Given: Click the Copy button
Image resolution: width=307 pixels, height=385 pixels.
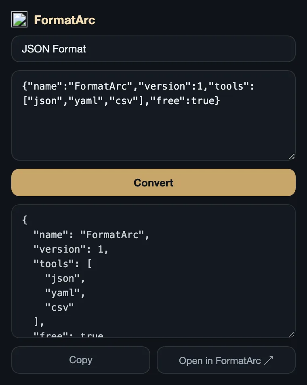Looking at the screenshot, I should point(80,360).
